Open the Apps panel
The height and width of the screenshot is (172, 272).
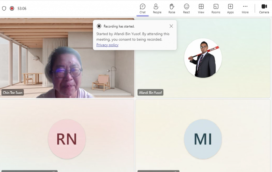click(x=230, y=8)
